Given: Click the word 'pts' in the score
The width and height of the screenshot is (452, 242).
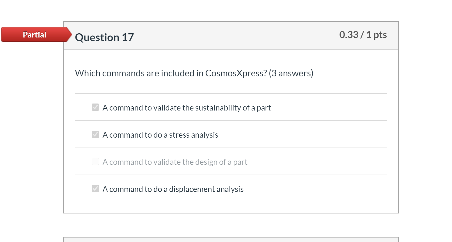Looking at the screenshot, I should 380,35.
